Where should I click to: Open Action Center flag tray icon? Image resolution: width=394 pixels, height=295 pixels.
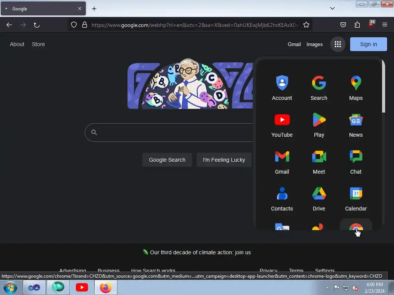click(336, 288)
